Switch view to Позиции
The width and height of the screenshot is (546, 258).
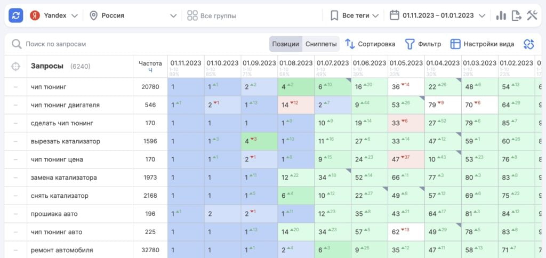point(285,44)
